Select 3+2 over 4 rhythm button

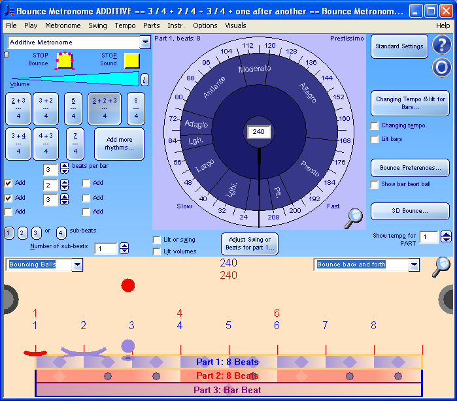[x=46, y=108]
